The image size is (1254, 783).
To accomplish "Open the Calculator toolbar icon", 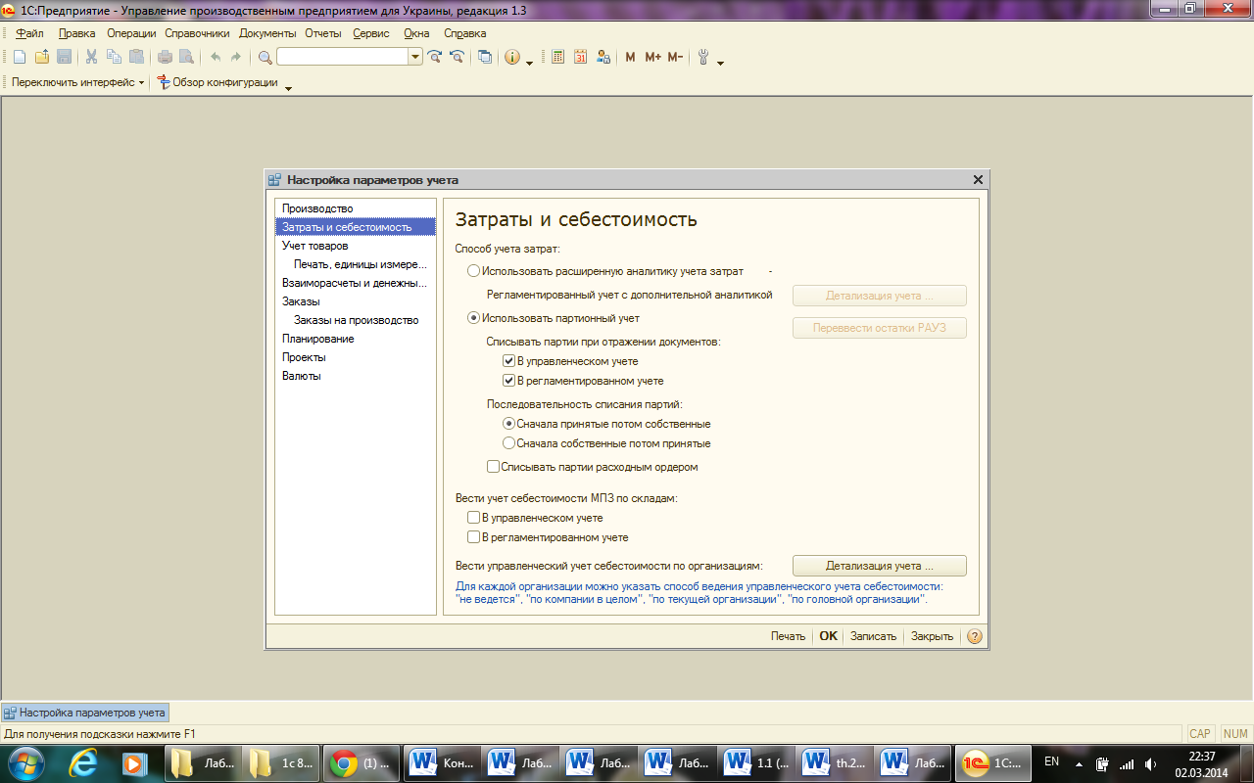I will tap(558, 57).
